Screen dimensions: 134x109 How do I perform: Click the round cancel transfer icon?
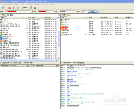[17, 8]
